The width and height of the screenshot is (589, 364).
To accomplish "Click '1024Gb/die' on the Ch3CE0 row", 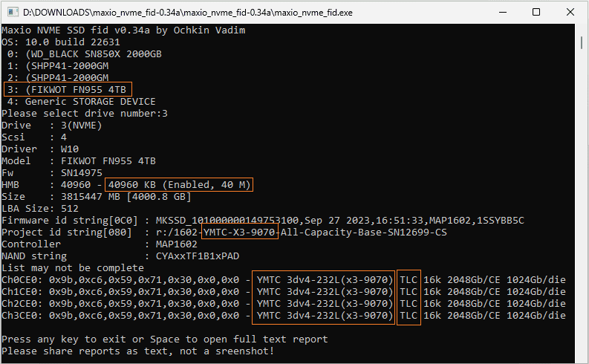I will [536, 316].
